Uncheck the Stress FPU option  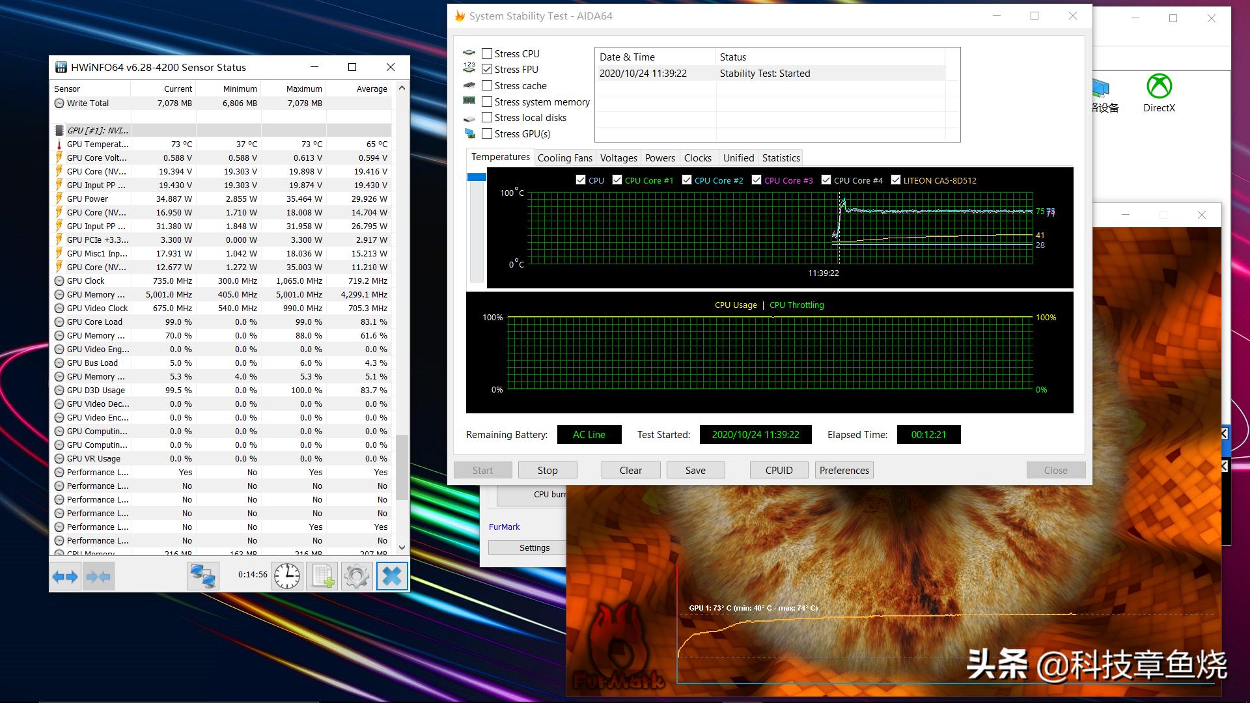[487, 69]
